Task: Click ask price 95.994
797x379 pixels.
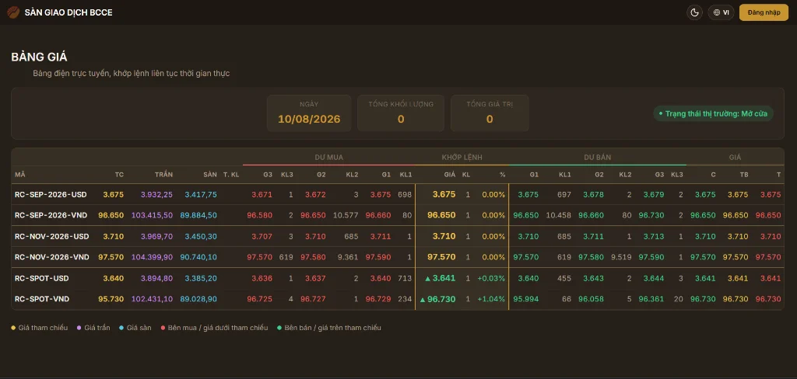Action: (x=525, y=299)
